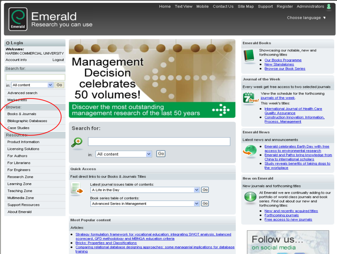Open the Emerald celebrates Earth Day news link
Viewport: 337px width, 254px height.
297,149
